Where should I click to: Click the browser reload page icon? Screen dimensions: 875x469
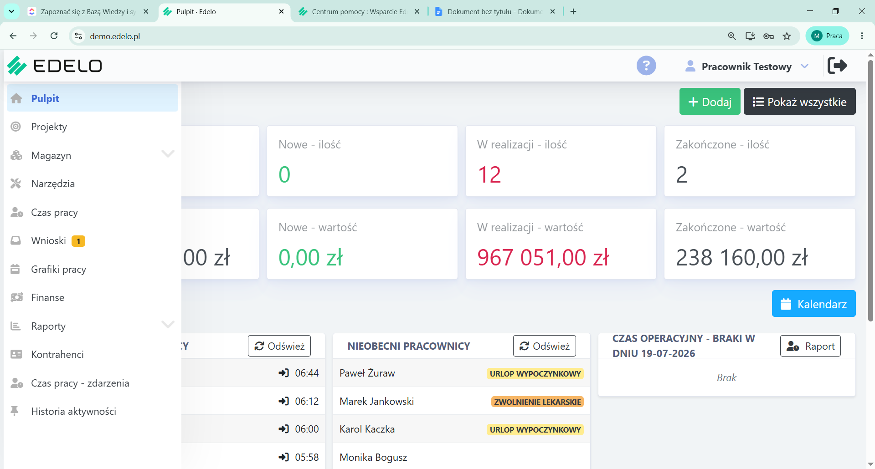(x=54, y=36)
